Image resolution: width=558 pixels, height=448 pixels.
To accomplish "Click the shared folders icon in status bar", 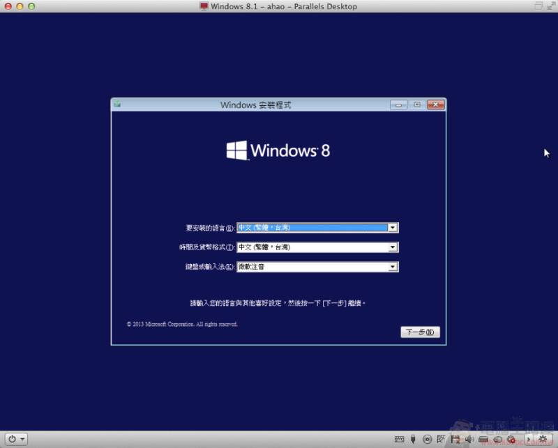I will coord(497,440).
